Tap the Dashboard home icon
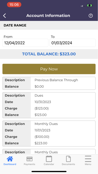98x174 pixels. coord(10,159)
